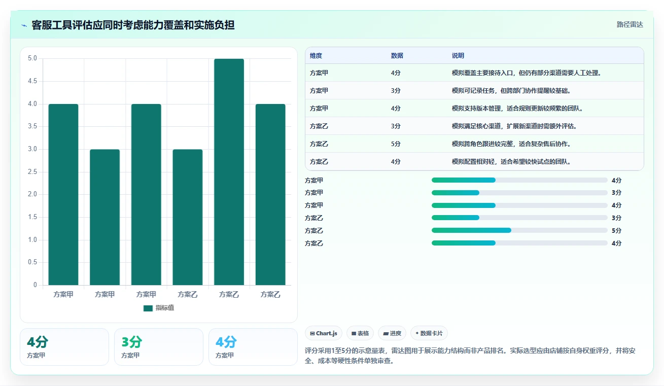Screen dimensions: 664x386
Task: Click the 3.5 y-axis label
Action: pyautogui.click(x=32, y=126)
